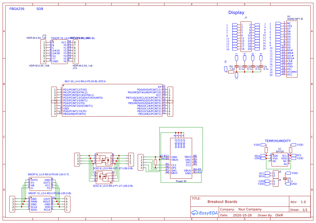Select the MSOP-10 component symbol
Screen dimensions: 316x223
click(41, 204)
